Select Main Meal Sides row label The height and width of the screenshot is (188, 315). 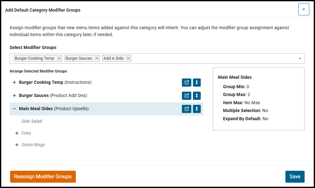tap(54, 109)
